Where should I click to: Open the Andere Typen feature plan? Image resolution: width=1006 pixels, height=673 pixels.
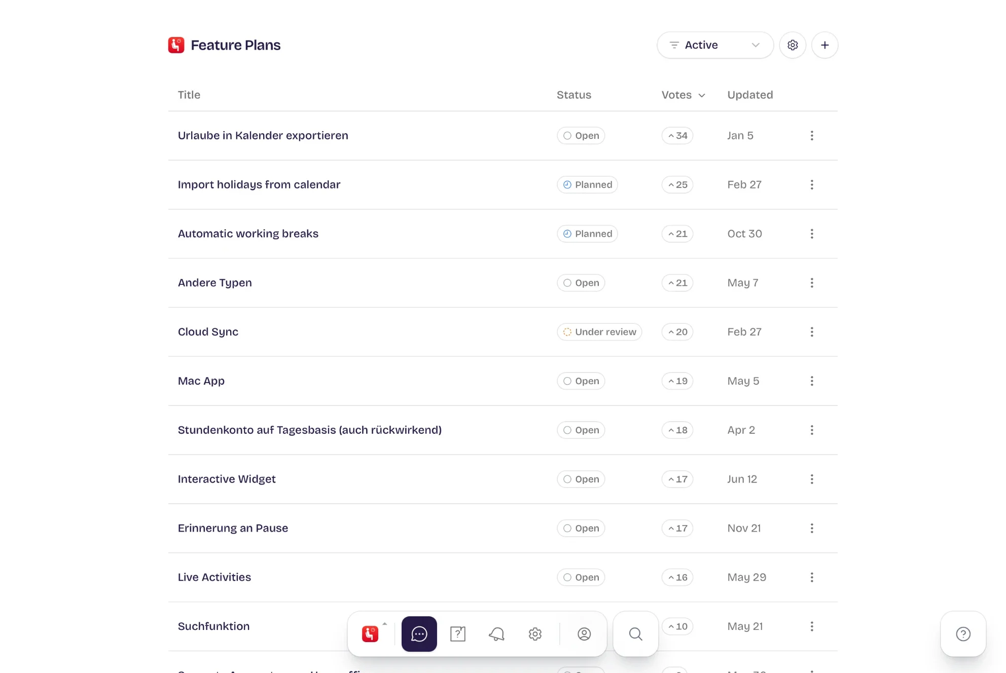click(214, 283)
